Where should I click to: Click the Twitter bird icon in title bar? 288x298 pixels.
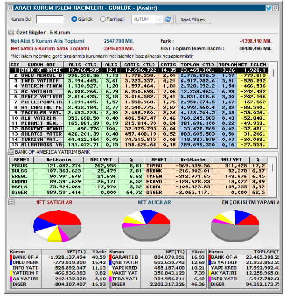coord(269,8)
